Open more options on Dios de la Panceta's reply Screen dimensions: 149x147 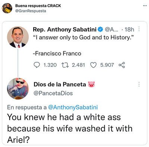pos(139,84)
